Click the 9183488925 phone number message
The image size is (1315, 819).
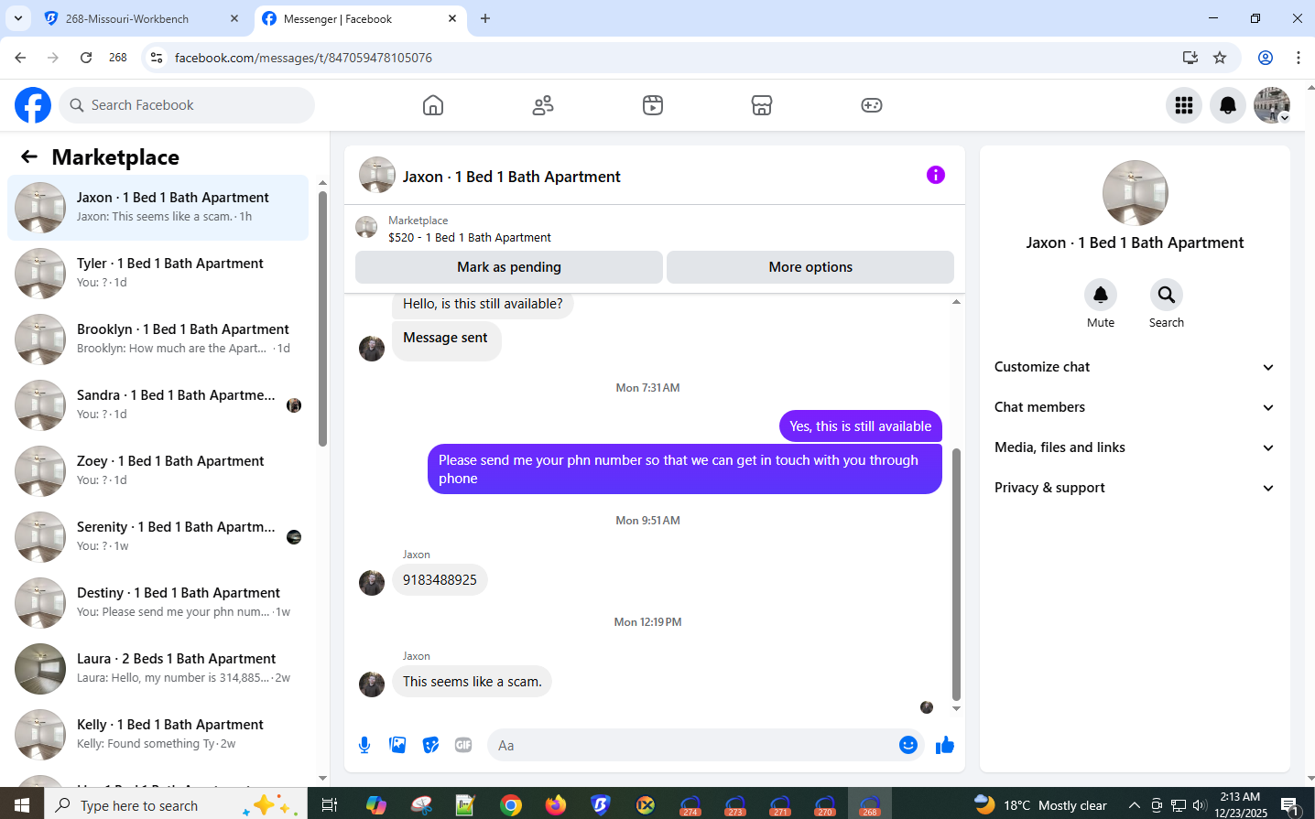(x=440, y=580)
